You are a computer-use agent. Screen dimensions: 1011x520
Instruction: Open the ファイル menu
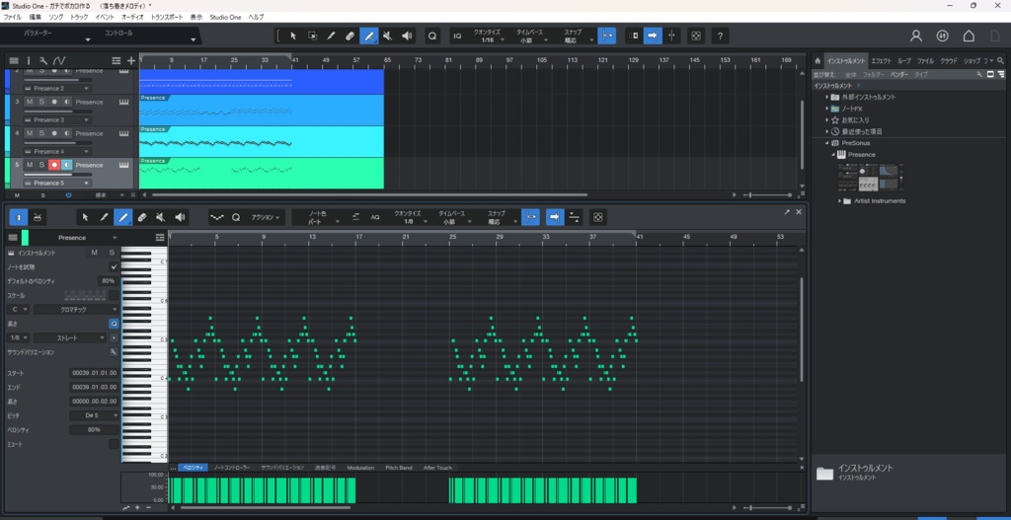pos(12,17)
